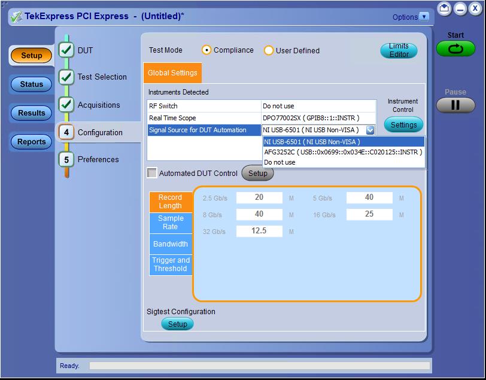The image size is (486, 380).
Task: Open the Options dropdown menu
Action: click(x=424, y=17)
